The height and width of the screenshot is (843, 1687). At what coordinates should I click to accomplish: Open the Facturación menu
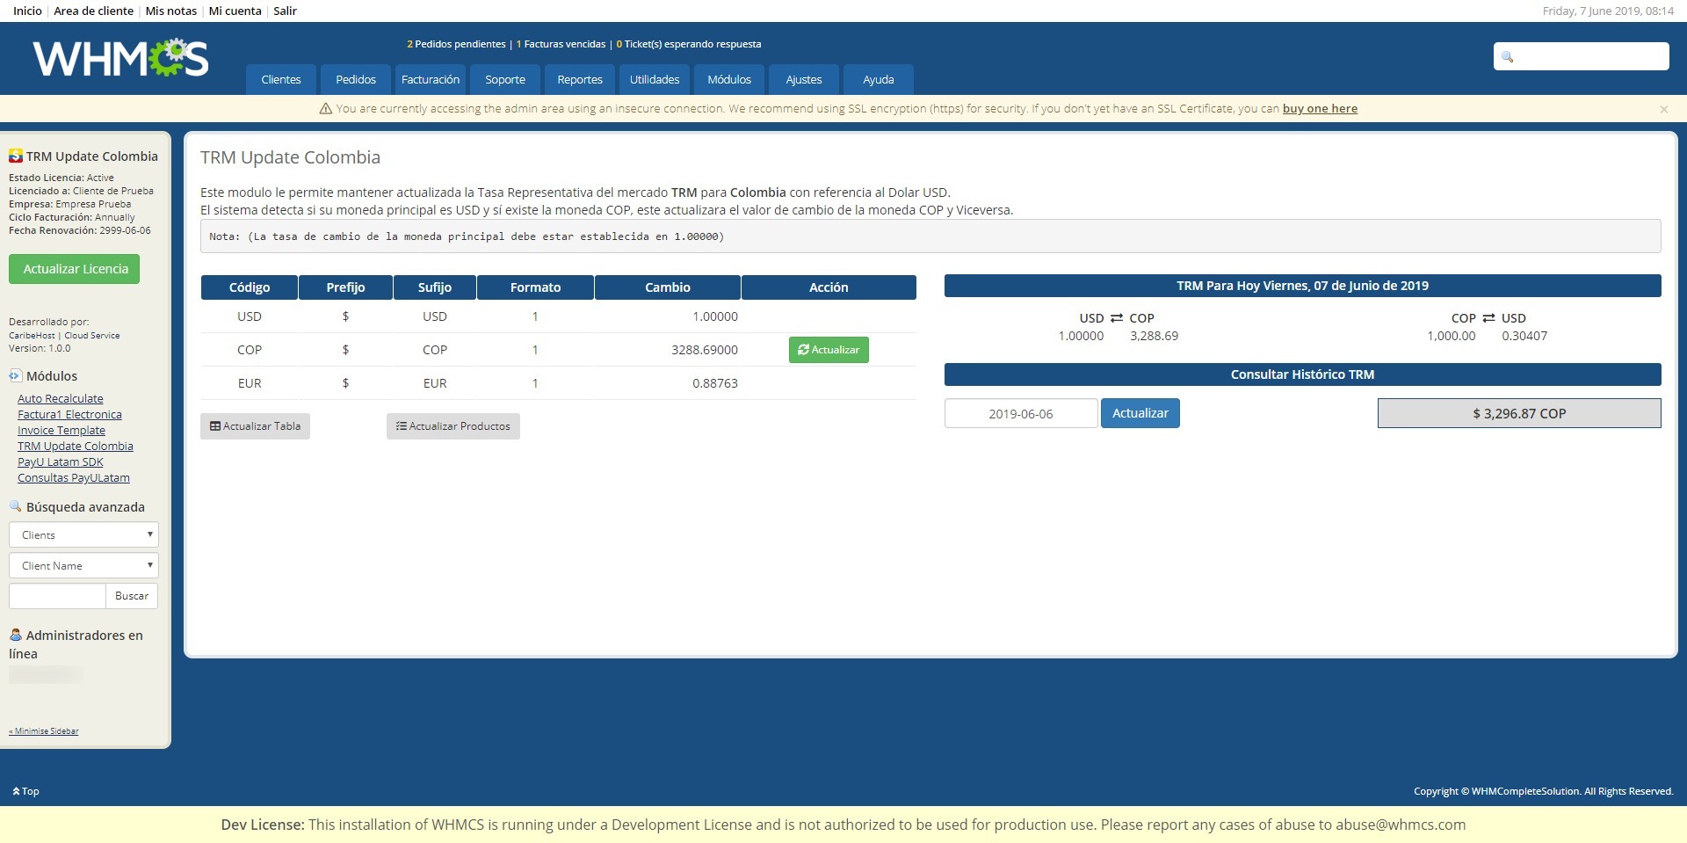[x=431, y=79]
